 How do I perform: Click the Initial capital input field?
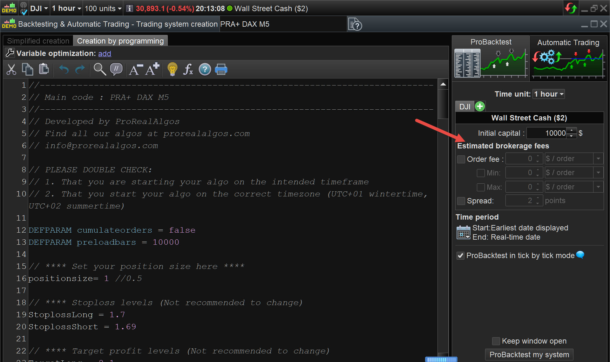pyautogui.click(x=547, y=133)
